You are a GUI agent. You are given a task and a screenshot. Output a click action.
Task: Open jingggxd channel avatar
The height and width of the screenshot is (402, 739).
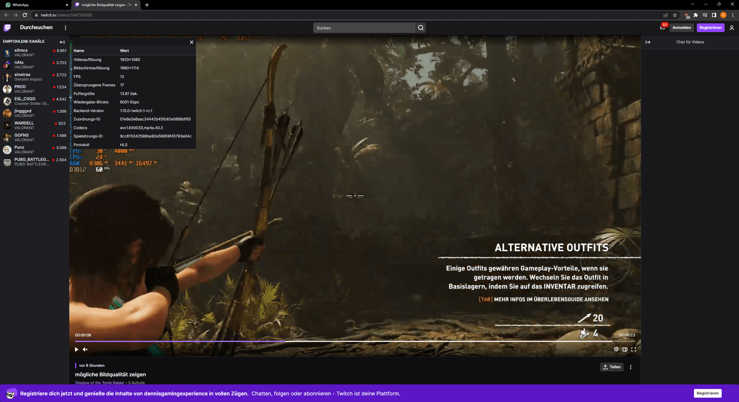click(x=7, y=113)
